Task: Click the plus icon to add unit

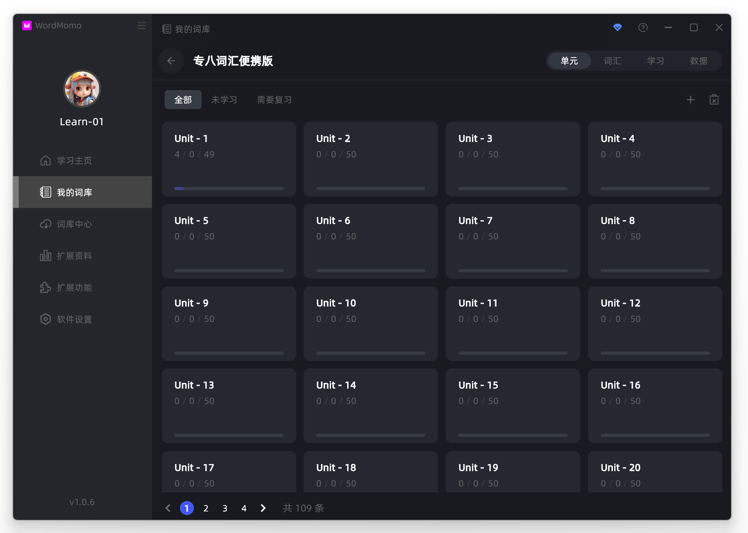Action: (690, 100)
